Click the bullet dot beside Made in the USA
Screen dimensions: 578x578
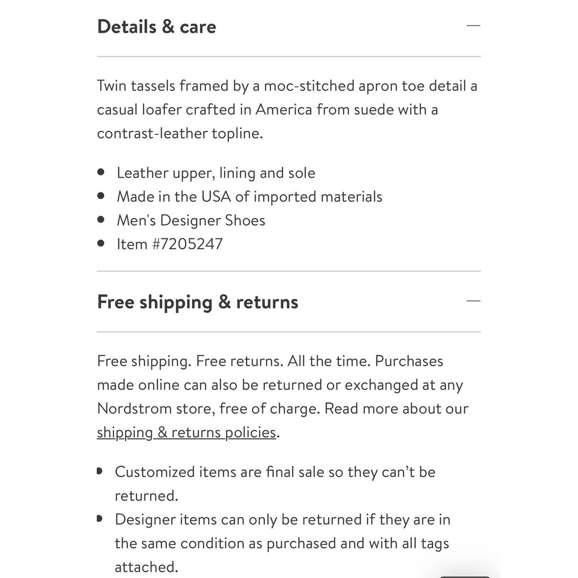point(101,196)
